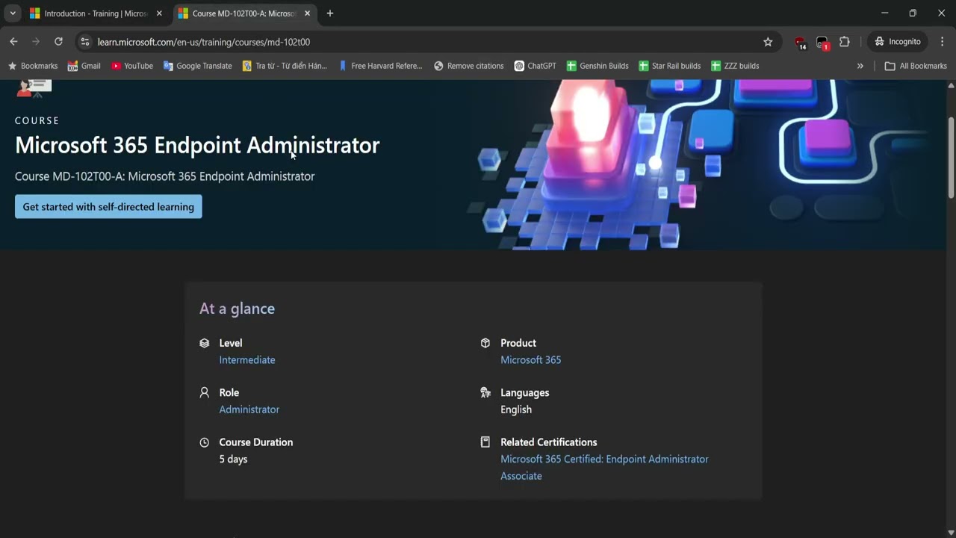Open the All Bookmarks folder

coord(916,66)
